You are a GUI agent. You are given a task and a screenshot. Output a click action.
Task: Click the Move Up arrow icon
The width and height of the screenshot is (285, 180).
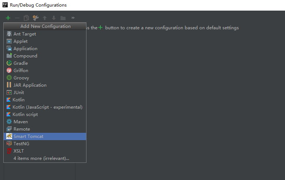[45, 18]
